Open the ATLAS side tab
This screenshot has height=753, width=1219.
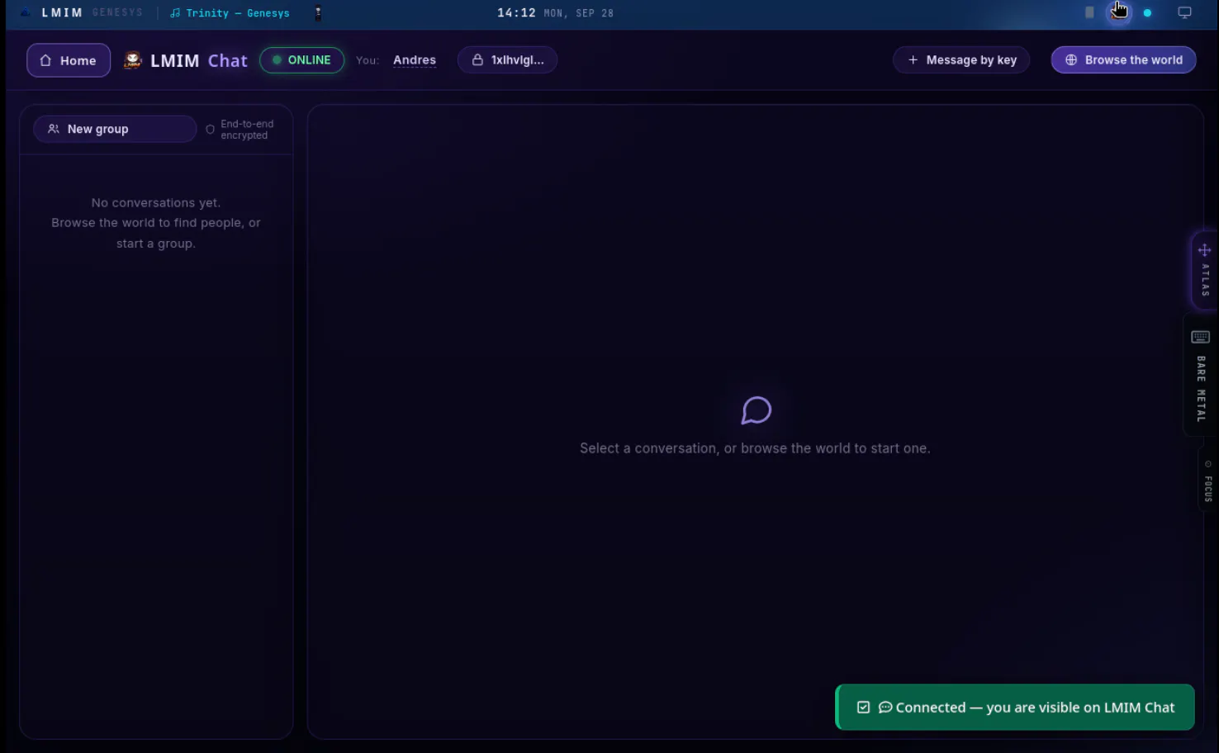[x=1204, y=271]
